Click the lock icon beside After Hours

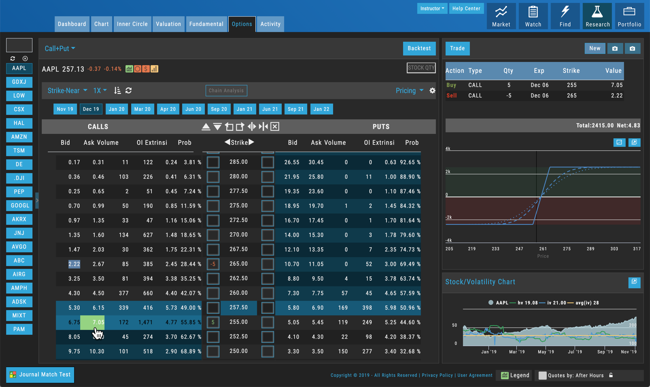[611, 375]
